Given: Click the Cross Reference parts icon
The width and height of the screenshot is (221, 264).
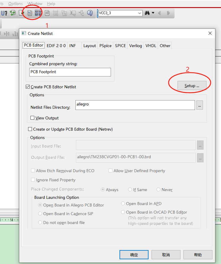Looking at the screenshot, I should pyautogui.click(x=38, y=13).
